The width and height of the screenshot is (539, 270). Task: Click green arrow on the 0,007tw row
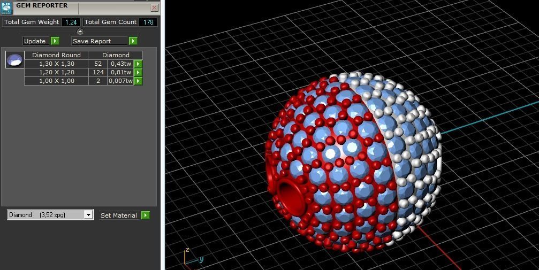point(138,81)
